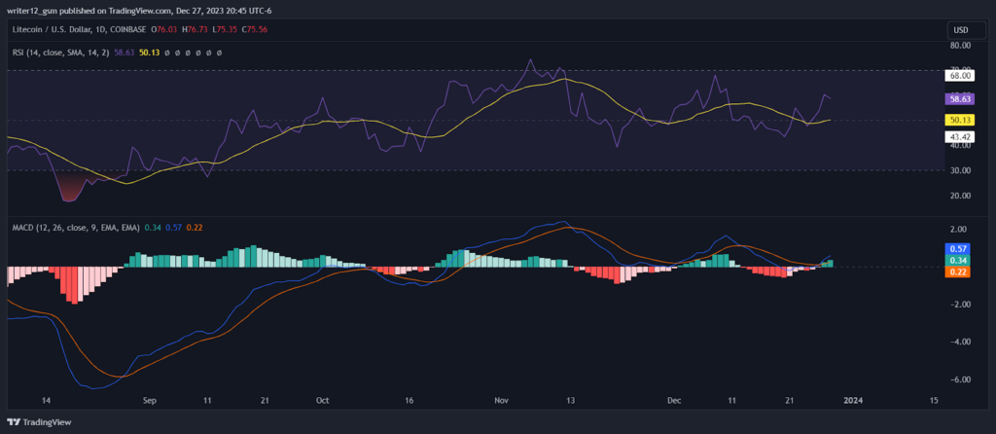This screenshot has width=996, height=434.
Task: Click the -2.00 MACD scale label
Action: tap(958, 305)
